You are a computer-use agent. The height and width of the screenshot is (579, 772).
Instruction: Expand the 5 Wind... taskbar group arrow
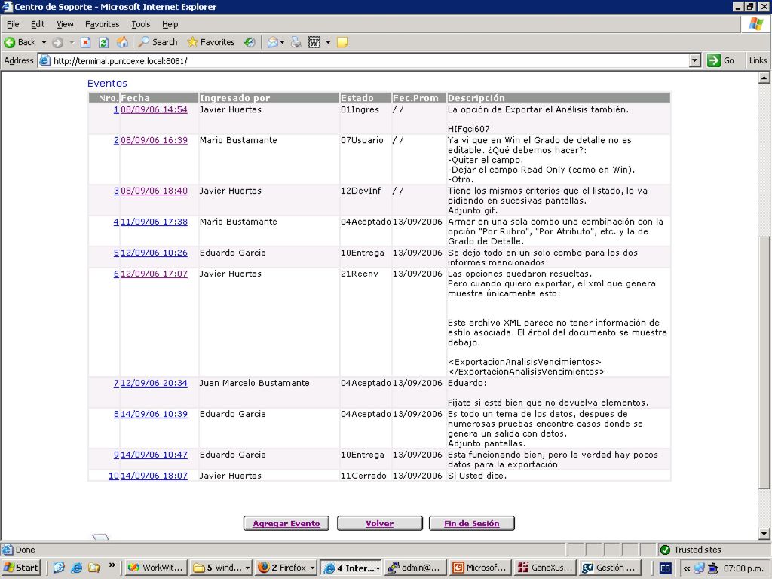coord(247,568)
